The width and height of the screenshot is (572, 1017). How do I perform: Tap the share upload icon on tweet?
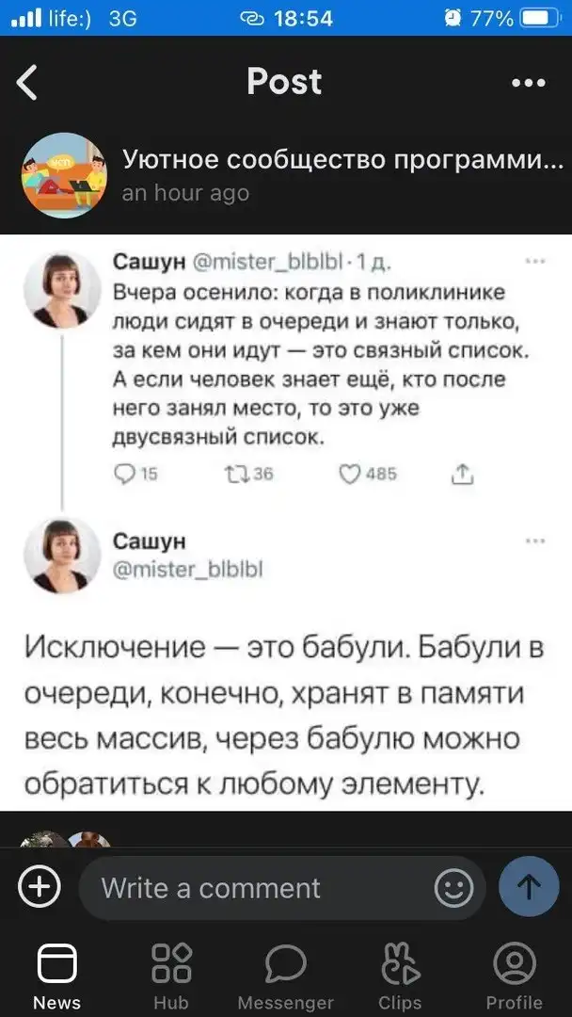(463, 475)
